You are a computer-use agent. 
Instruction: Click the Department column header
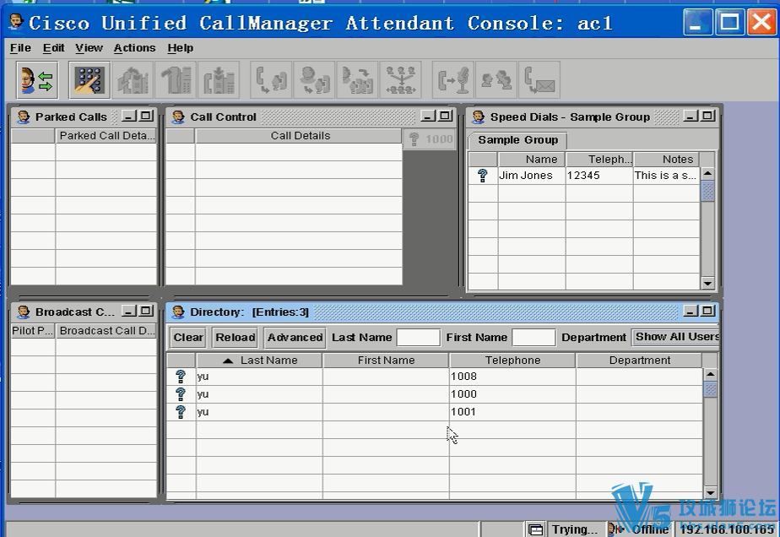coord(639,361)
